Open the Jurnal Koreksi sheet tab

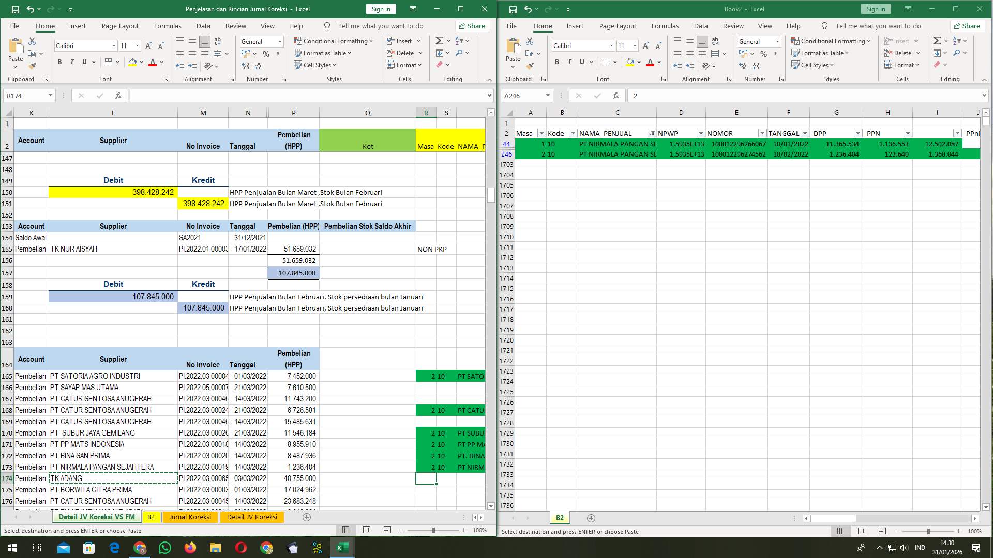[190, 517]
